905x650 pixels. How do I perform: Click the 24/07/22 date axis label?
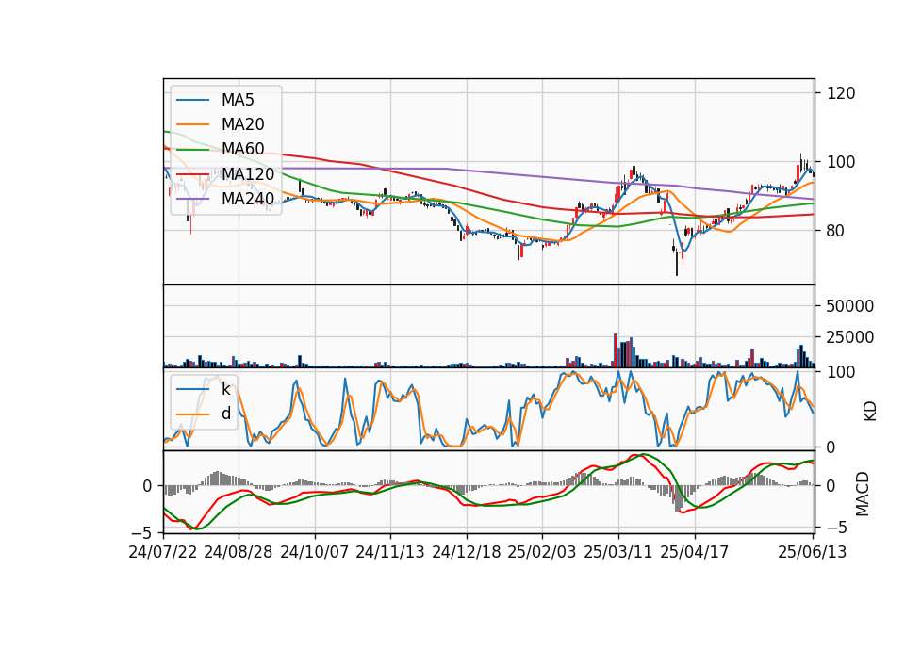[x=163, y=552]
